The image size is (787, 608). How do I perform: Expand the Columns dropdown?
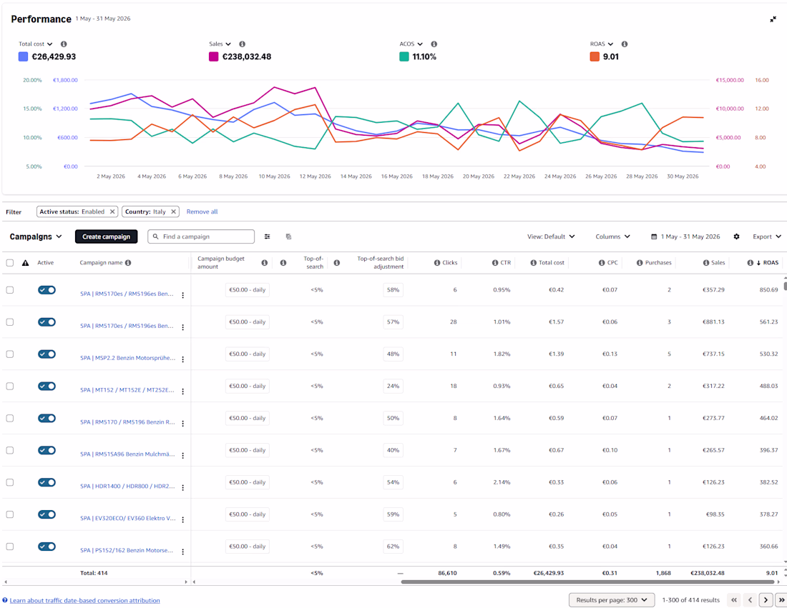click(612, 236)
